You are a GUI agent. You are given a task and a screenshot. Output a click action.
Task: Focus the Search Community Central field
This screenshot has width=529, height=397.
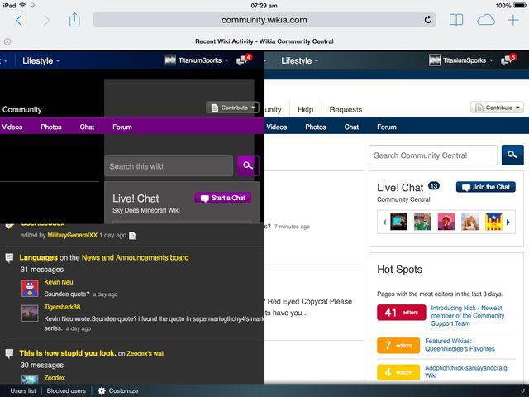click(433, 155)
